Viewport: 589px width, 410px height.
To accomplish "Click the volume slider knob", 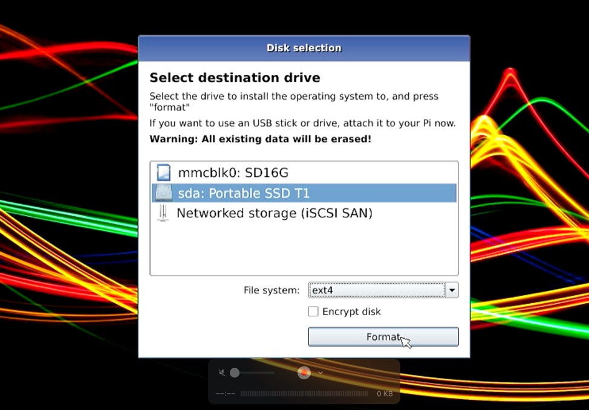I will [x=235, y=373].
